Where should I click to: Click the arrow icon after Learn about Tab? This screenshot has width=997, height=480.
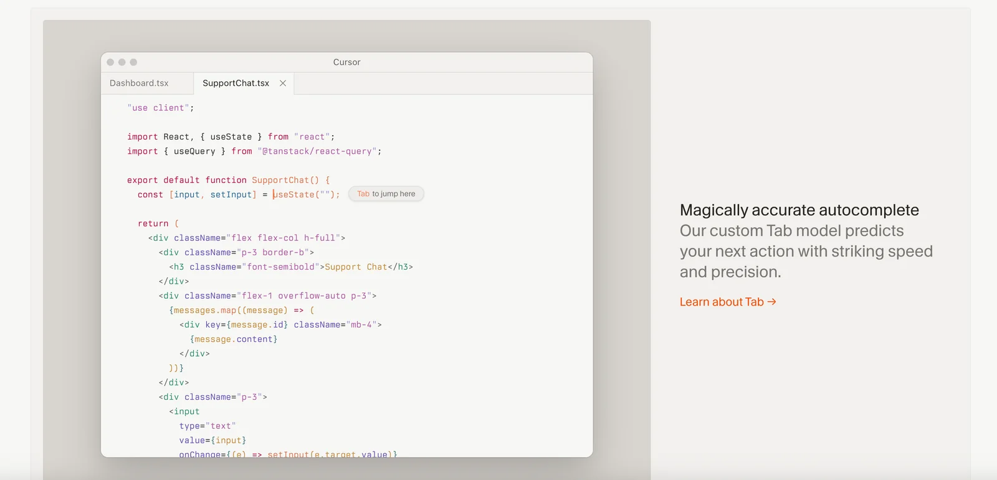(772, 302)
